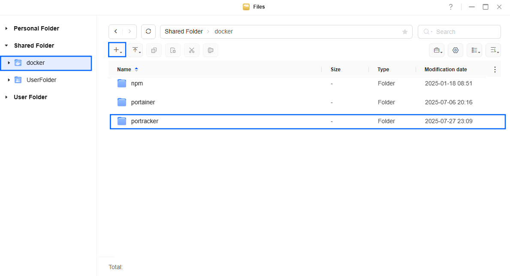Add current path to favorites star
Viewport: 510px width, 276px height.
[405, 32]
